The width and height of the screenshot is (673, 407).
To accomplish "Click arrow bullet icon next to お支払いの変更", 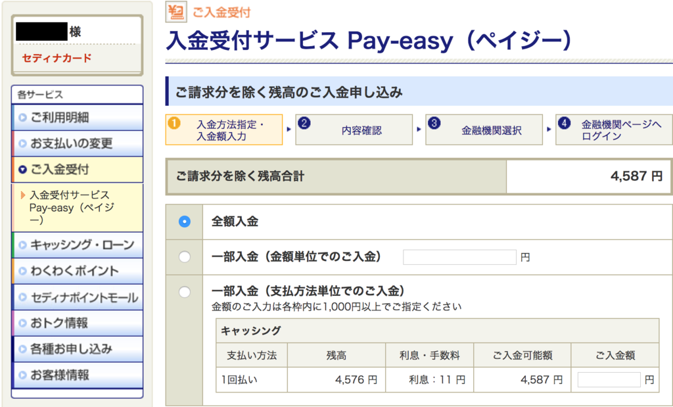I will coord(23,143).
